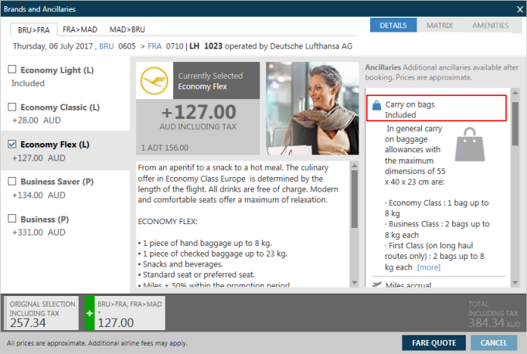This screenshot has height=354, width=527.
Task: Close the Brands and Ancillaries dialog
Action: tap(518, 9)
